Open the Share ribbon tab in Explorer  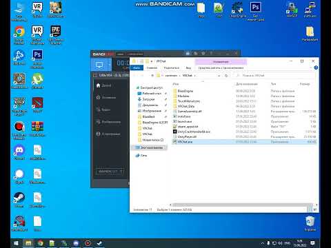click(172, 68)
